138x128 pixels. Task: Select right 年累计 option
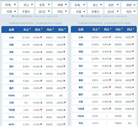point(95,12)
